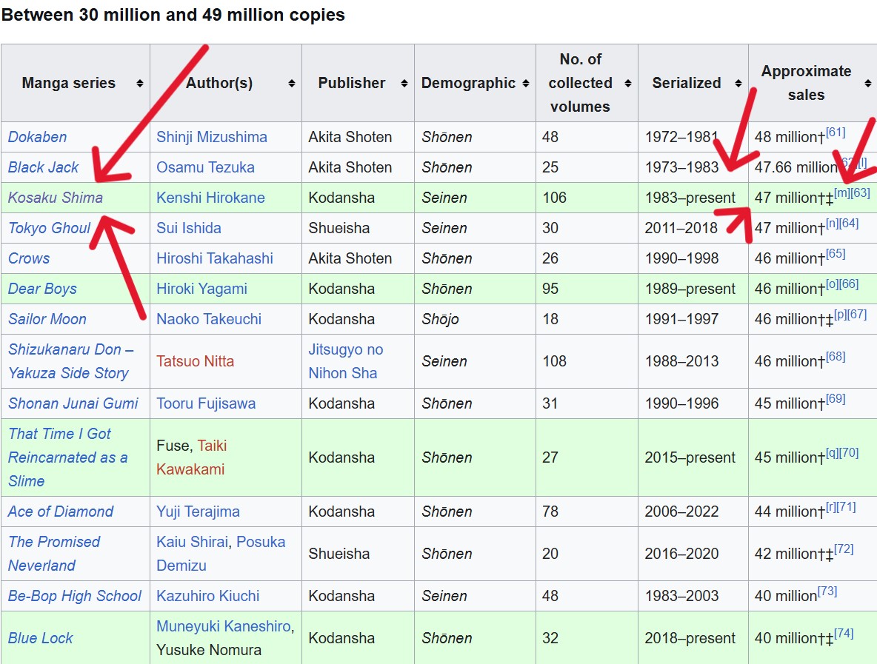Open the Tokyo Ghoul link
Screen dimensions: 877x664
click(x=49, y=228)
